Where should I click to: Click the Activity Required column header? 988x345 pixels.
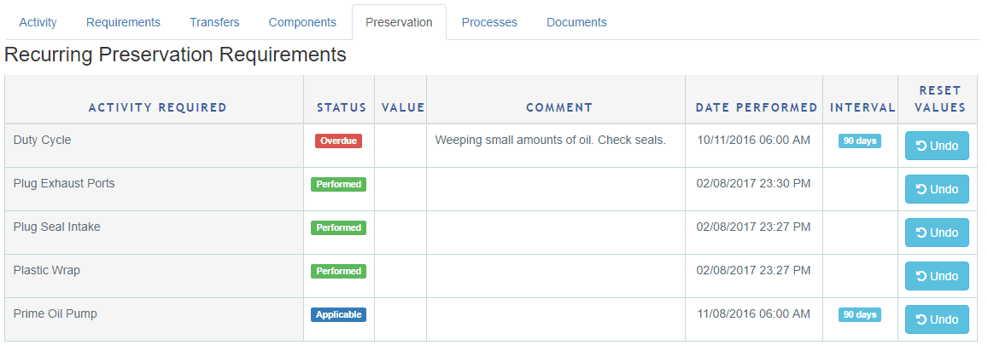[157, 107]
